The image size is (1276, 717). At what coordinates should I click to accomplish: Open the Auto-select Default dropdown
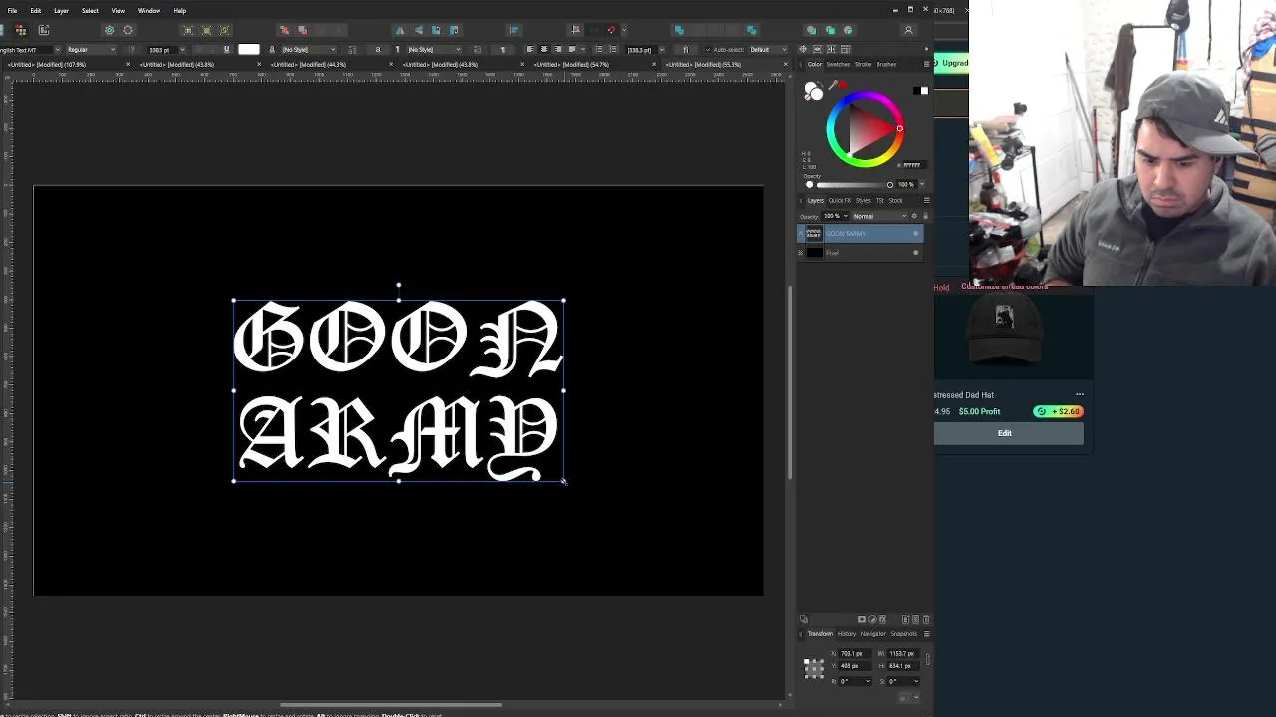point(766,49)
